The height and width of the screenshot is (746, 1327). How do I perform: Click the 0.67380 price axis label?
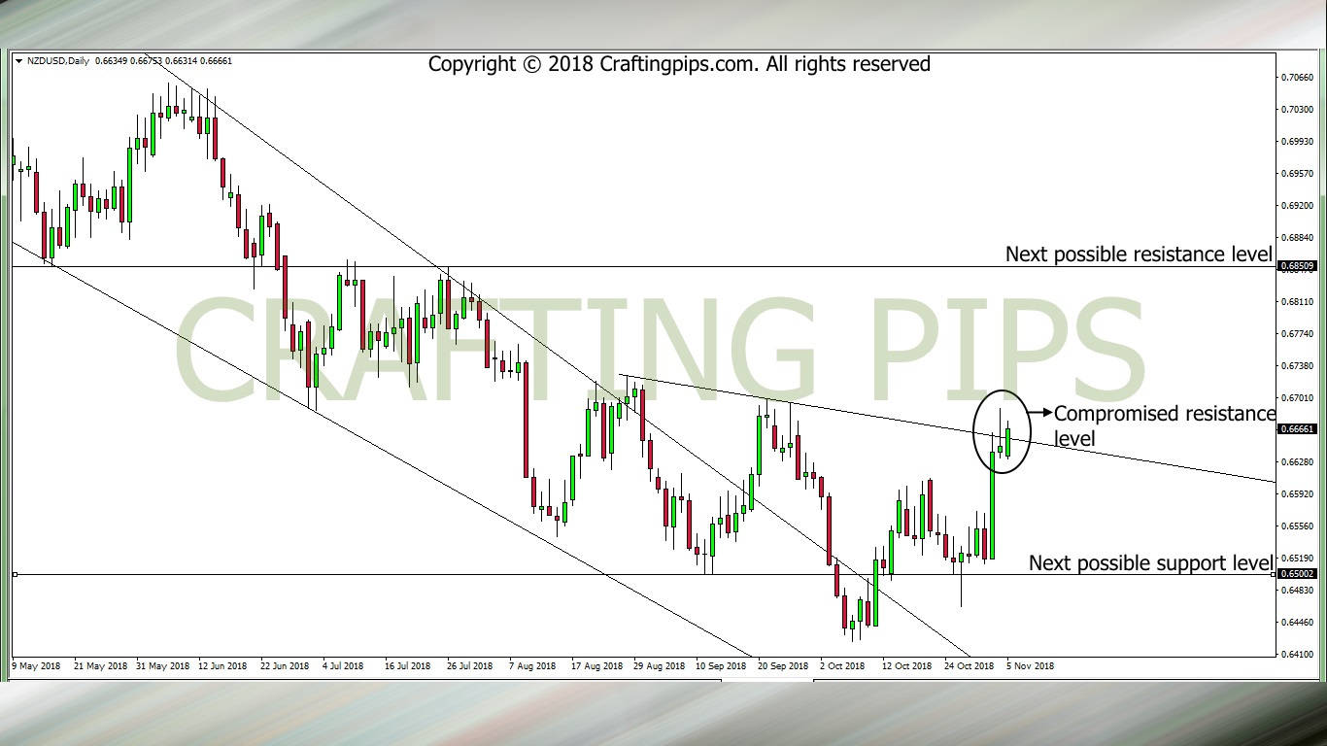pos(1299,365)
